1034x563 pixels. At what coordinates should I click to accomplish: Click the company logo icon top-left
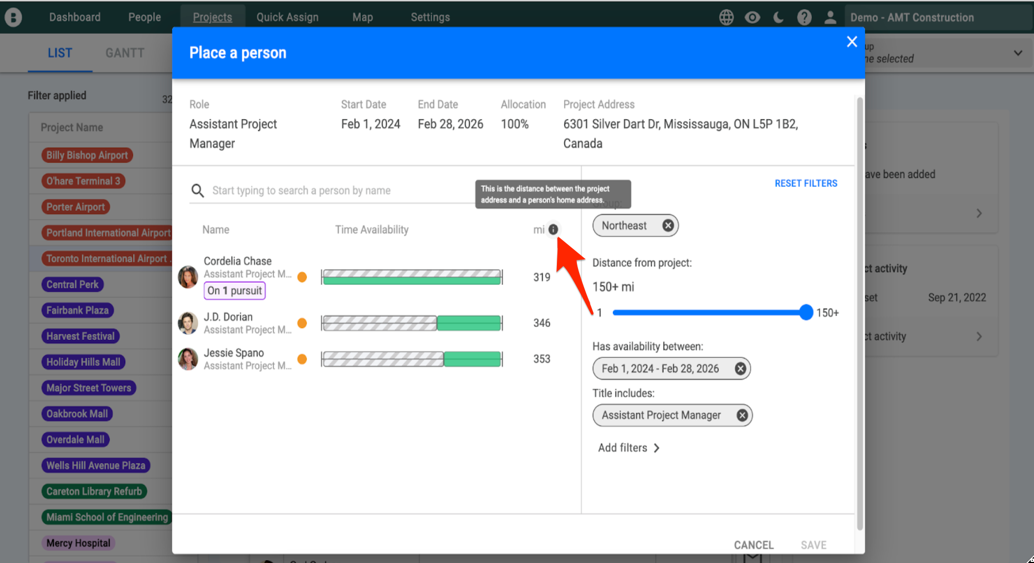point(13,17)
